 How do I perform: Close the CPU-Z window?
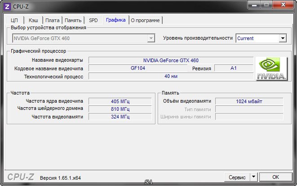(284, 5)
